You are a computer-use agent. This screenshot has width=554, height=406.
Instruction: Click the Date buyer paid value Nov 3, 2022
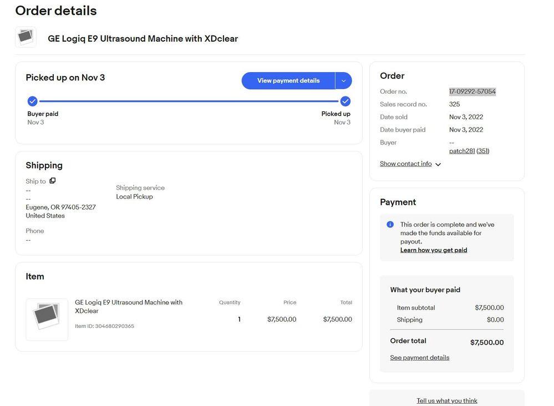466,130
